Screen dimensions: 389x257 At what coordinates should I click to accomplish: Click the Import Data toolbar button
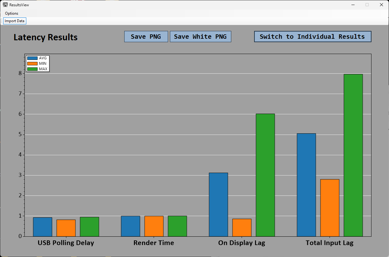coord(14,21)
